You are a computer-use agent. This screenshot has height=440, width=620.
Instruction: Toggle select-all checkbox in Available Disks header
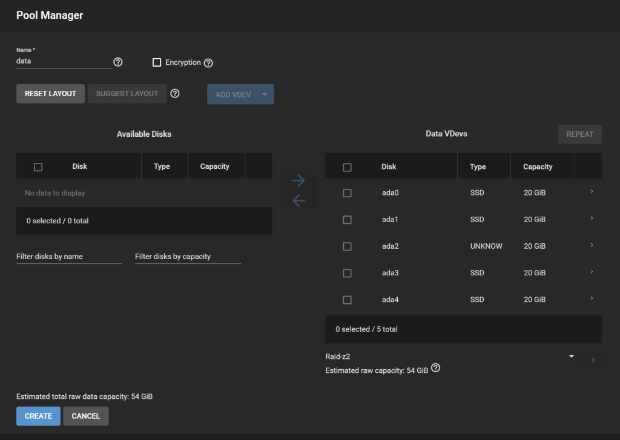tap(38, 167)
